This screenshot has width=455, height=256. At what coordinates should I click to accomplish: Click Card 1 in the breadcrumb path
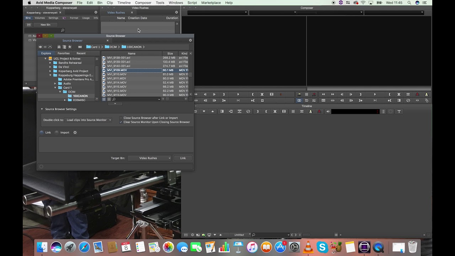point(93,47)
